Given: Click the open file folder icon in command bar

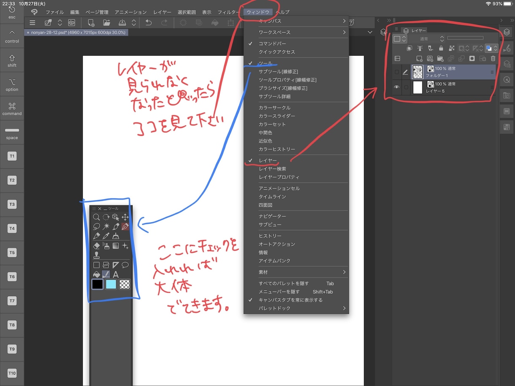Looking at the screenshot, I should point(106,23).
